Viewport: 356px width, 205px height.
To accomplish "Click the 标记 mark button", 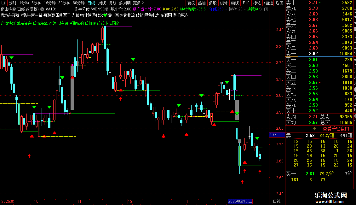I will (x=257, y=3).
